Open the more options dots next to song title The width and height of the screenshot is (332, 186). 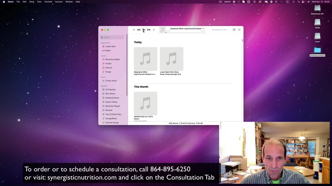click(203, 29)
